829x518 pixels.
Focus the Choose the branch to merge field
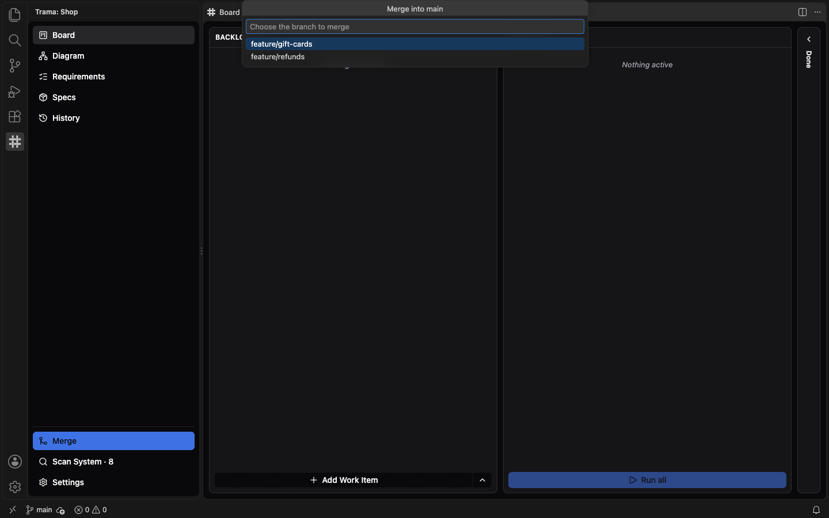tap(415, 26)
